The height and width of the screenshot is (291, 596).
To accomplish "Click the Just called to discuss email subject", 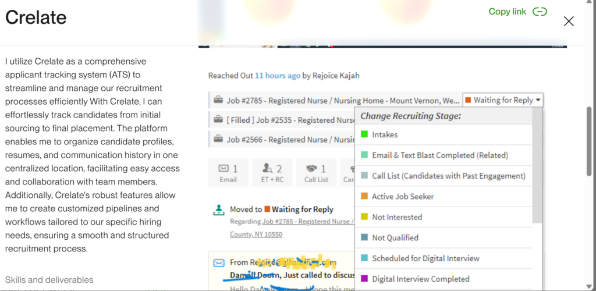I will tap(292, 275).
